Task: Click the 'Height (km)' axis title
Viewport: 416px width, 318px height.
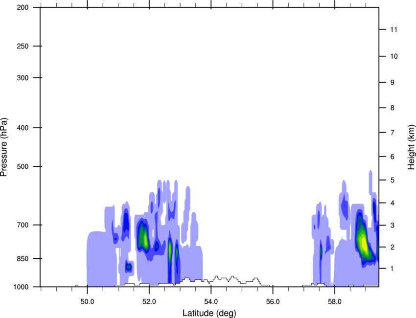Action: coord(412,147)
